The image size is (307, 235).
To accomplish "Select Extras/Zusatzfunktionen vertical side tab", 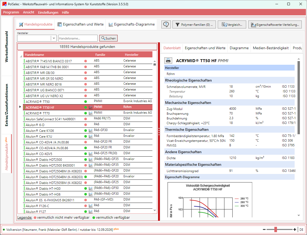I will 7,105.
